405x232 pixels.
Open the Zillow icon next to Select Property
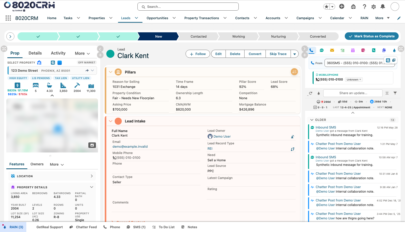[x=39, y=62]
